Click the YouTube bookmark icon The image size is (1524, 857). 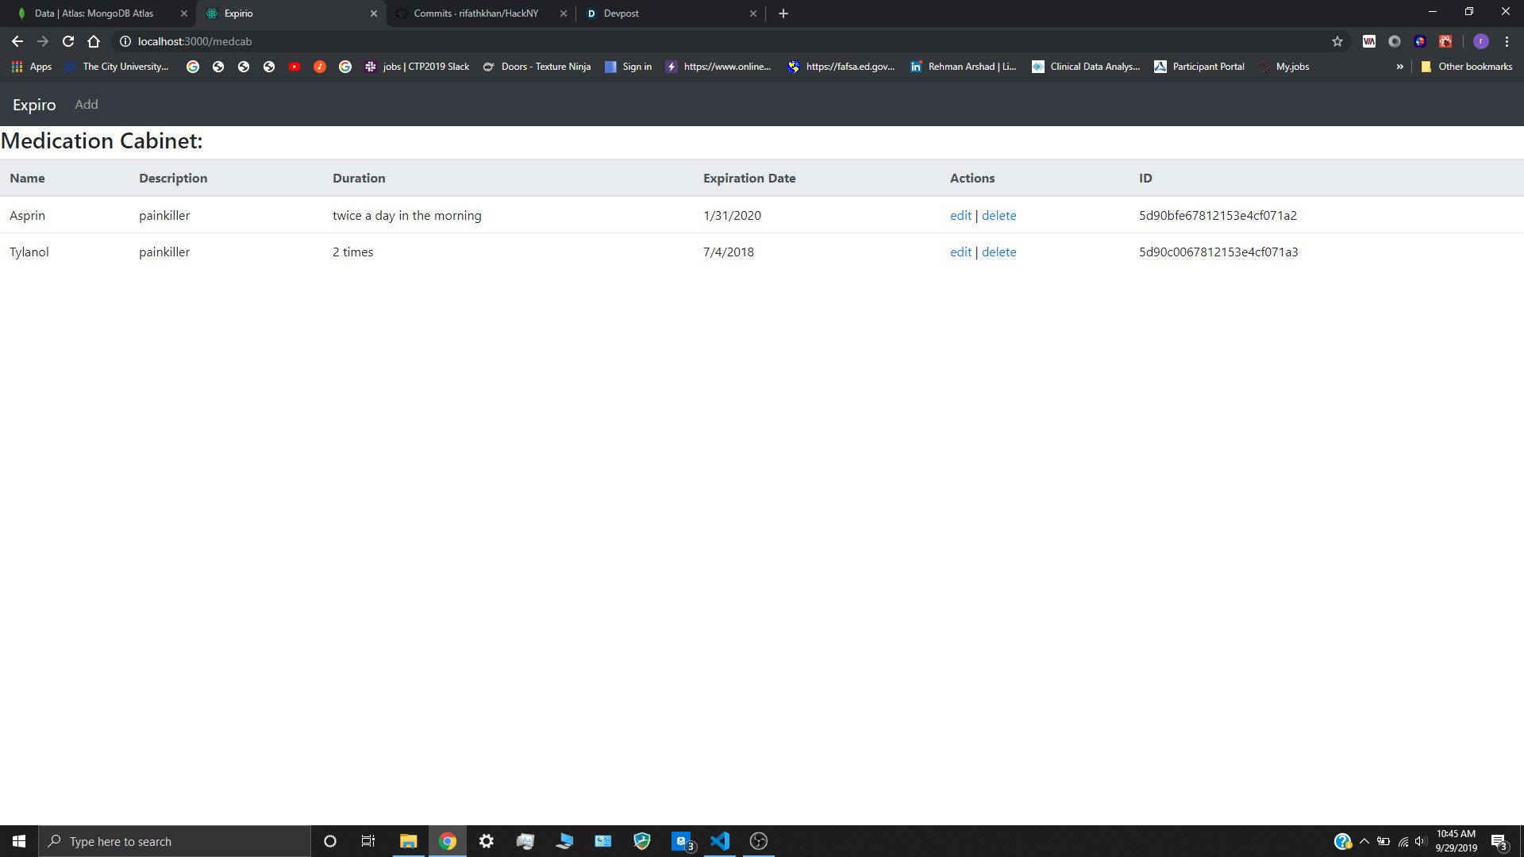point(294,67)
